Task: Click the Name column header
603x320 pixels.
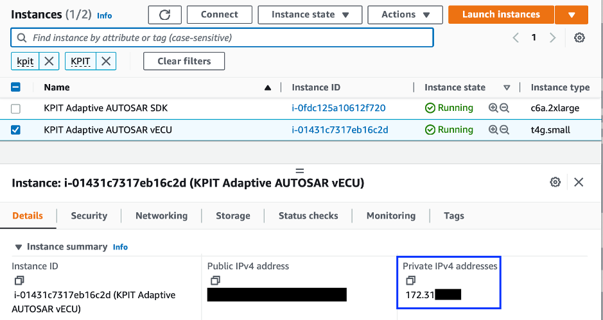Action: pos(57,87)
